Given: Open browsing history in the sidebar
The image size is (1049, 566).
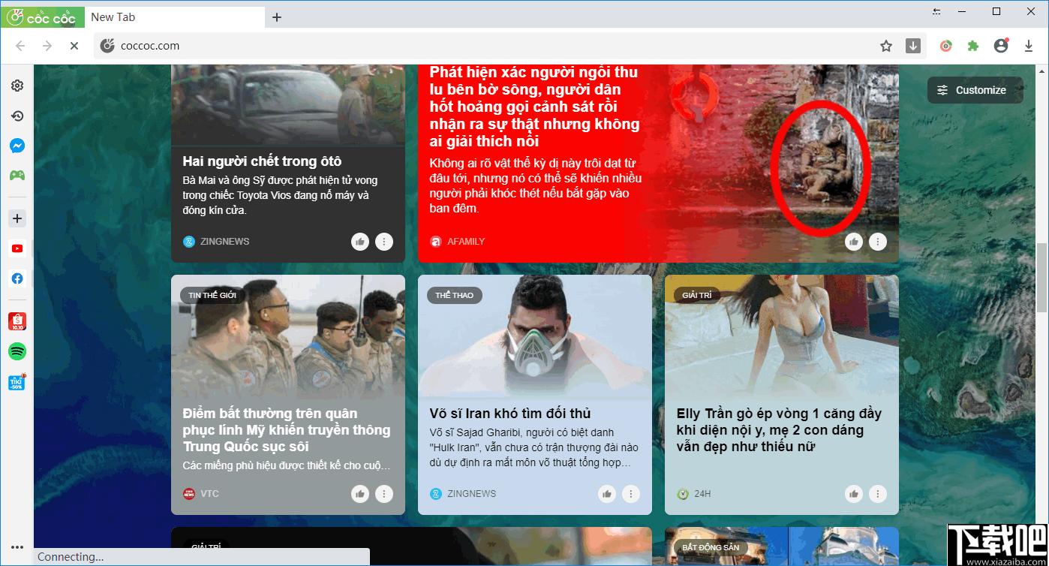Looking at the screenshot, I should pyautogui.click(x=17, y=116).
